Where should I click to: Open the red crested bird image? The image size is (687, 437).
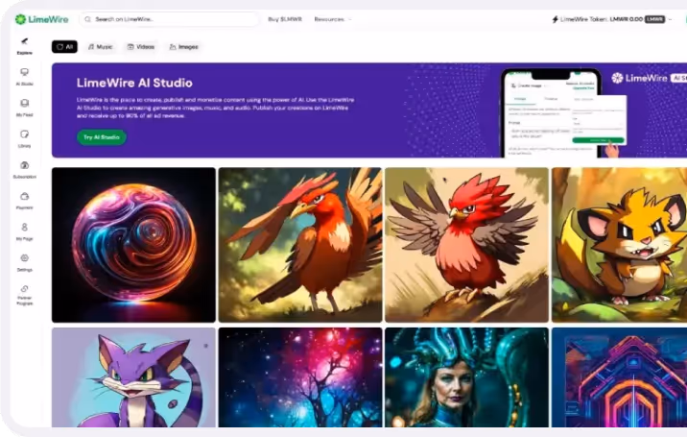[x=466, y=245]
